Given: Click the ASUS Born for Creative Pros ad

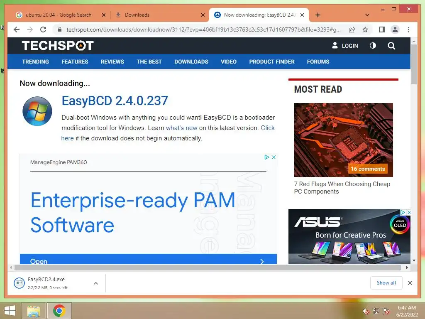Looking at the screenshot, I should coord(349,236).
